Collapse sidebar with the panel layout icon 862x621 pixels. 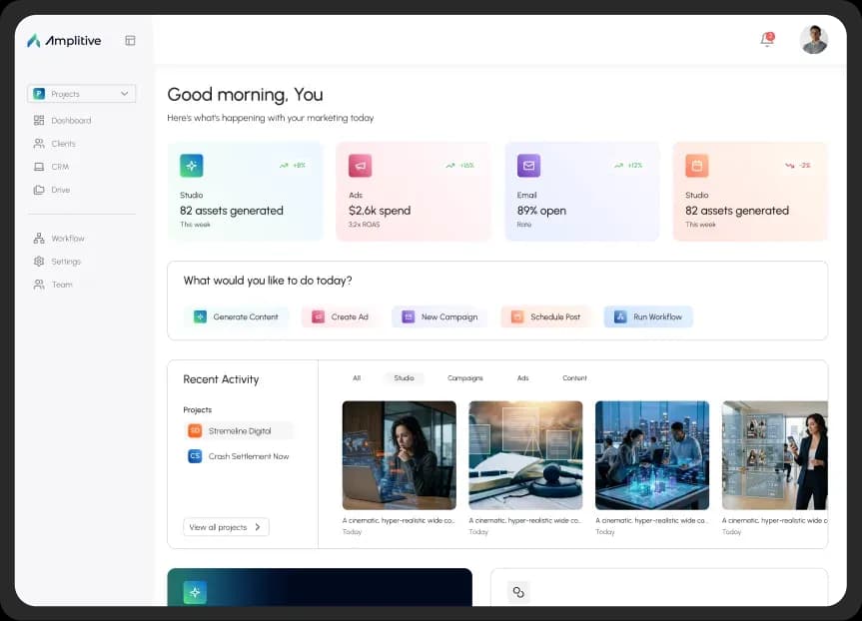(130, 41)
